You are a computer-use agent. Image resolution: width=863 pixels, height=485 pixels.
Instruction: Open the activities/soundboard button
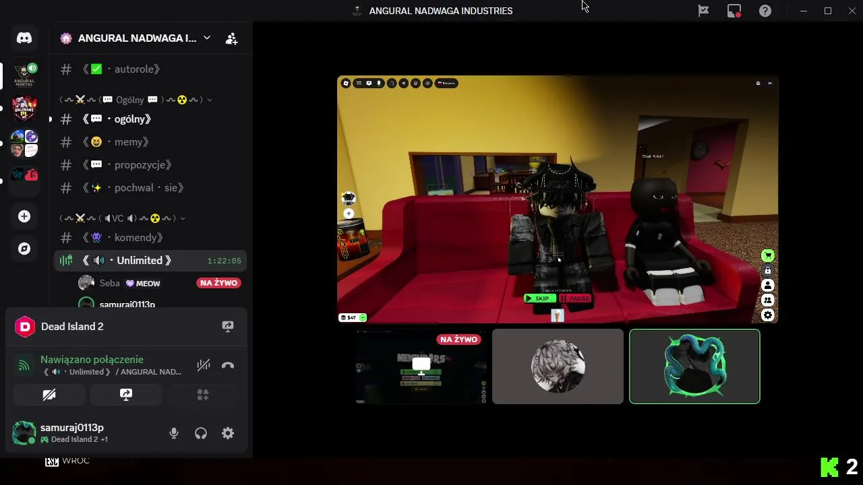click(203, 395)
